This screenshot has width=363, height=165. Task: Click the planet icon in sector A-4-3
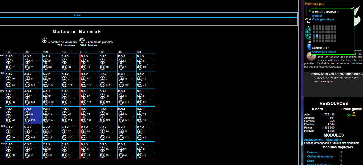pos(8,67)
